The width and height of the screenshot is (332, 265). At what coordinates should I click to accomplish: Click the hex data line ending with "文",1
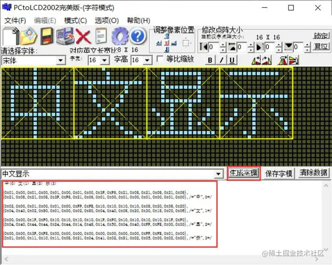pos(108,211)
